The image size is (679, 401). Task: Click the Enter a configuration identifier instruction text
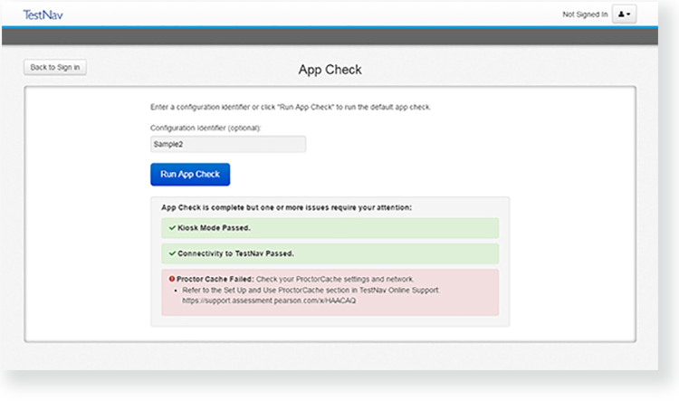(291, 107)
